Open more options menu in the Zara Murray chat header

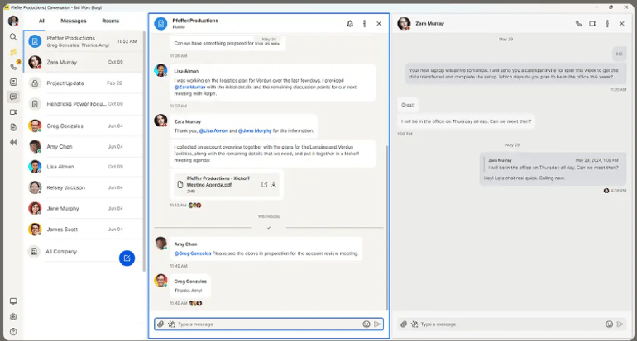(607, 23)
